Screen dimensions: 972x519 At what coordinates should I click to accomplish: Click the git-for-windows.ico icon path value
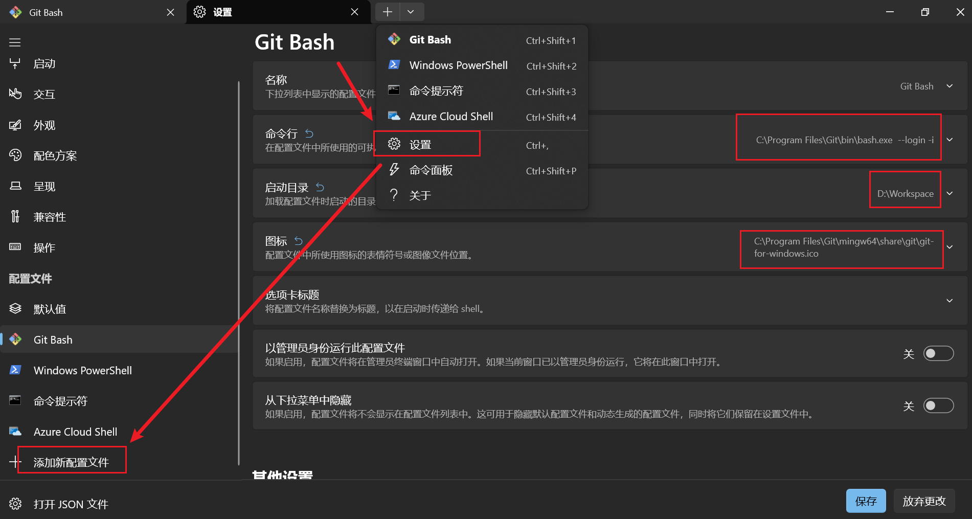click(844, 247)
